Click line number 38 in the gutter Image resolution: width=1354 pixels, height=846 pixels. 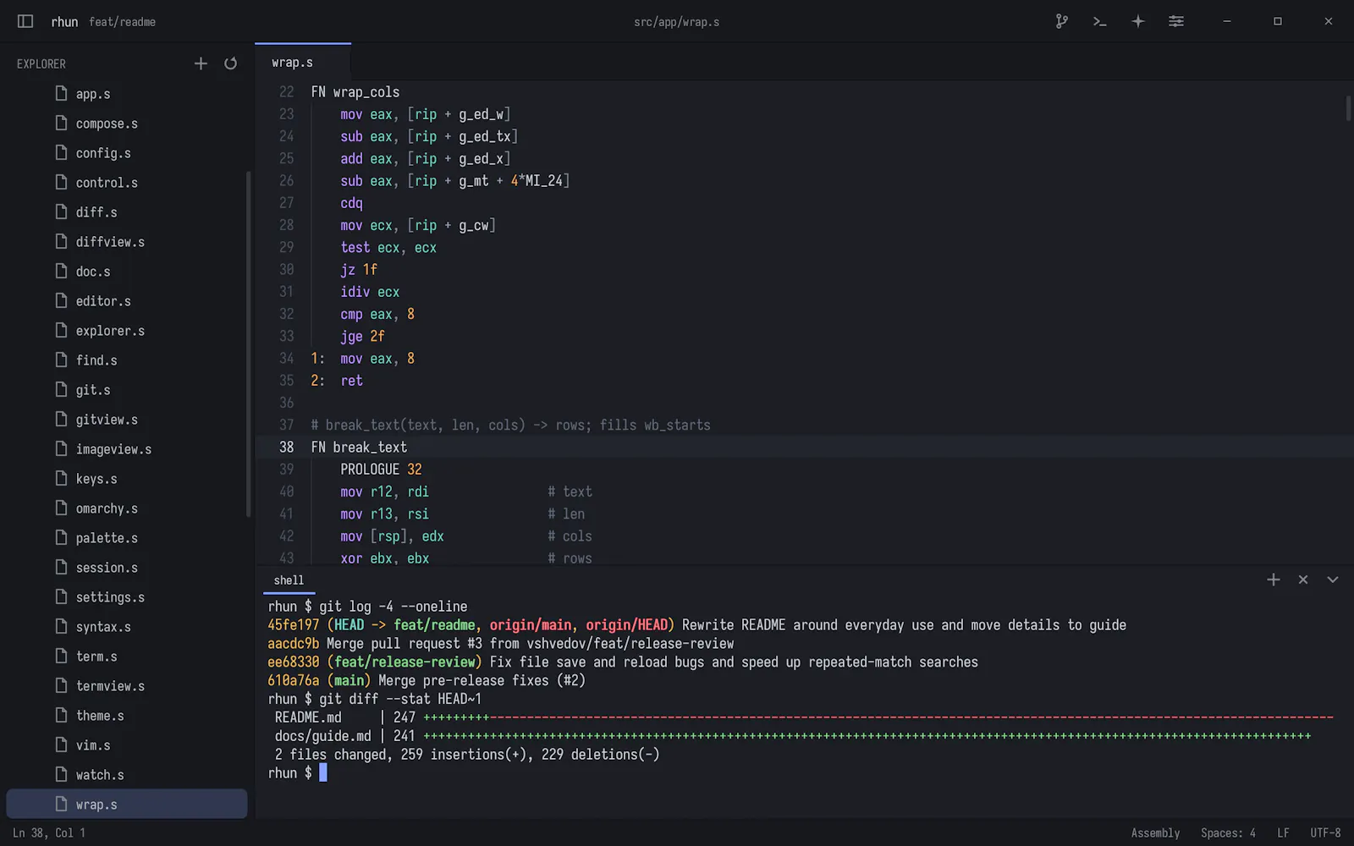click(287, 447)
